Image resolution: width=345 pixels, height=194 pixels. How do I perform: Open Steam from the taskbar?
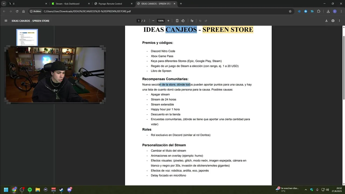point(61,190)
